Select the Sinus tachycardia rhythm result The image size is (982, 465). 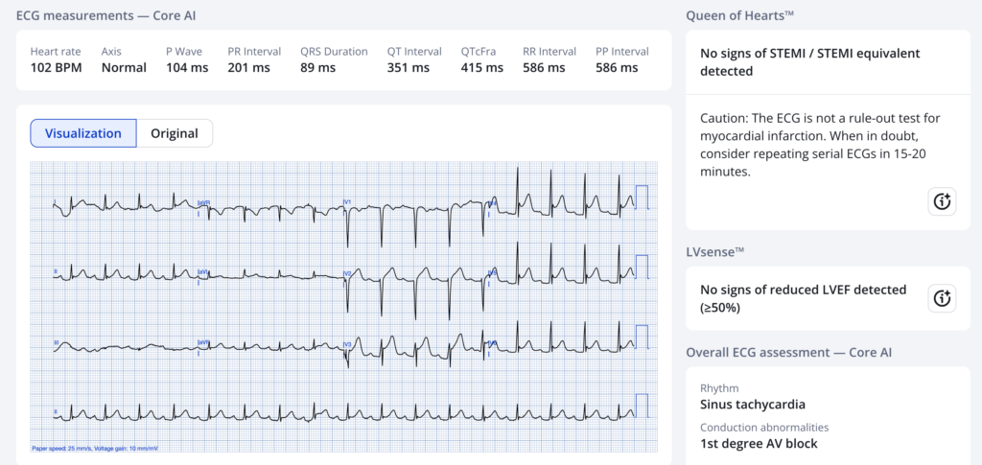(752, 405)
